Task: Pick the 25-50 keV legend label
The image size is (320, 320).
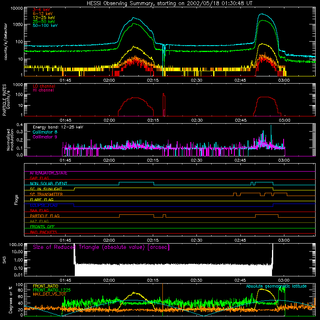Action: pyautogui.click(x=44, y=22)
